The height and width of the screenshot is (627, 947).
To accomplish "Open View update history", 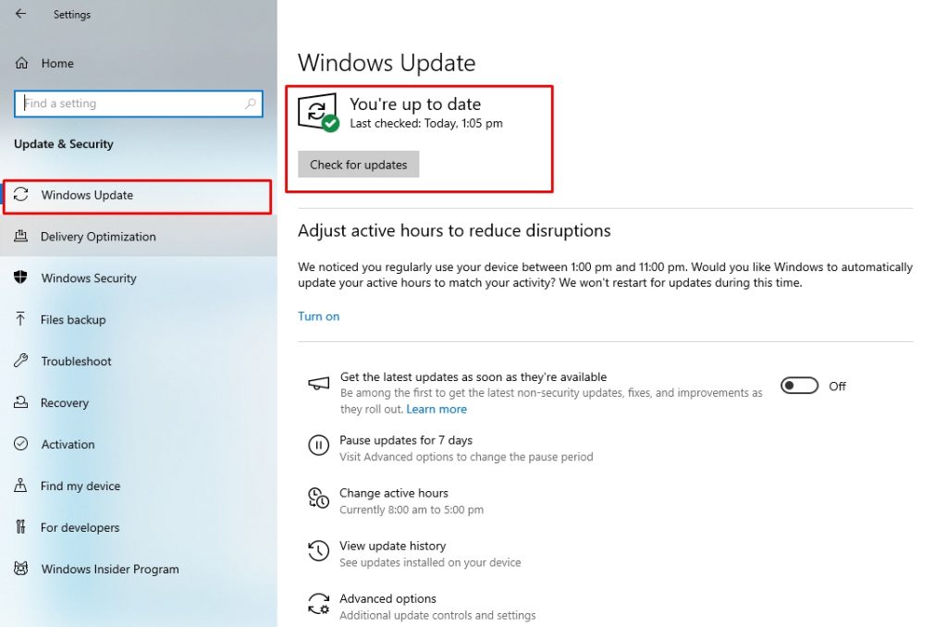I will 392,546.
